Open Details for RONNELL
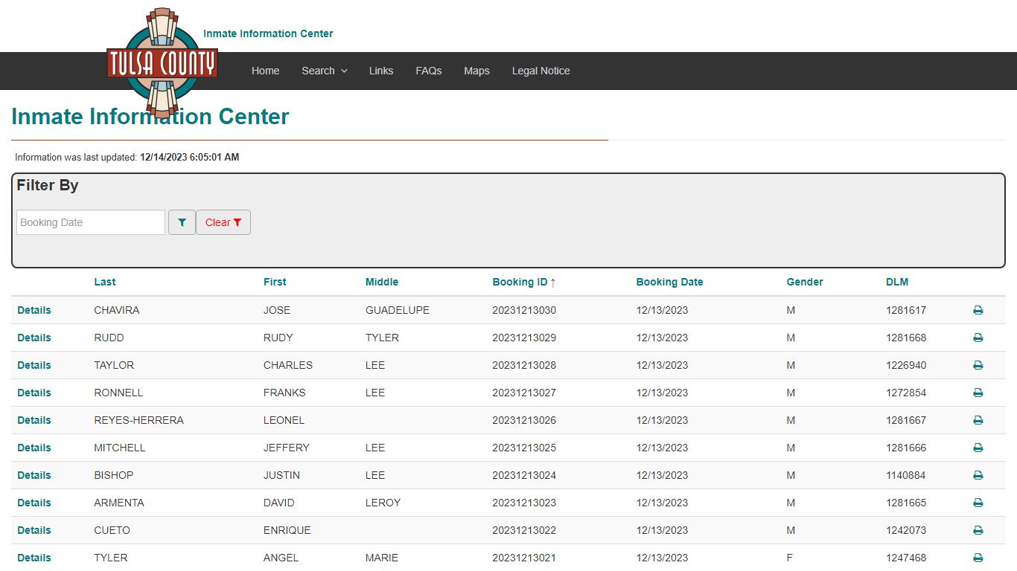This screenshot has height=571, width=1017. click(x=34, y=393)
